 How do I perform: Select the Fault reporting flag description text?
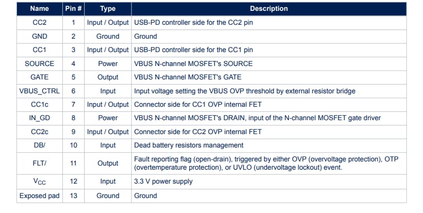coord(267,163)
